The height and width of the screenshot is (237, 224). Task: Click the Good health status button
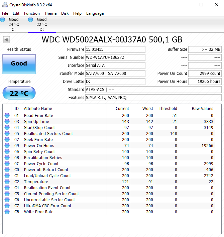point(19,64)
